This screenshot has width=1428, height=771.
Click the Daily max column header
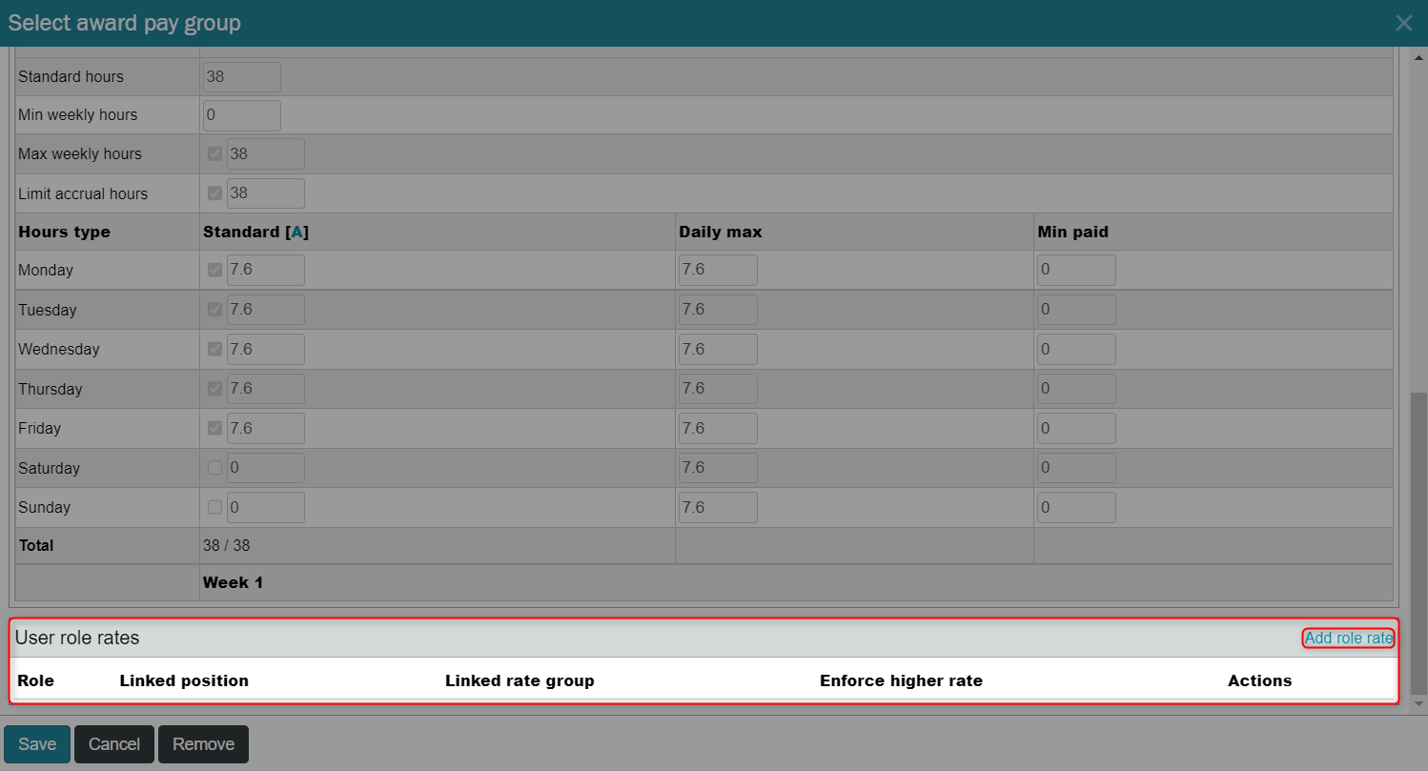click(720, 232)
